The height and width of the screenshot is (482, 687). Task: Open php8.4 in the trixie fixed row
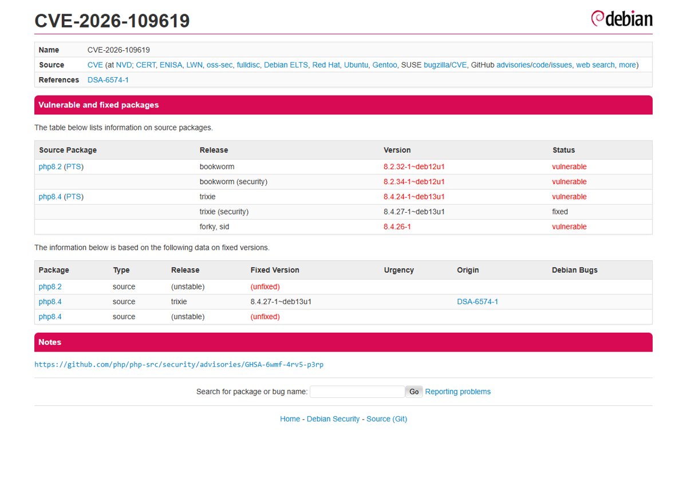[x=50, y=301]
